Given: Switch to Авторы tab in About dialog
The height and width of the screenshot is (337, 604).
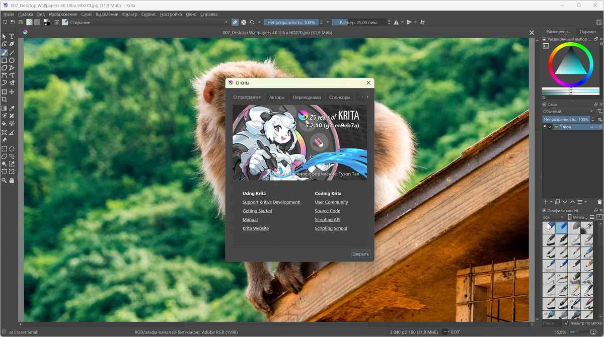Looking at the screenshot, I should point(277,97).
